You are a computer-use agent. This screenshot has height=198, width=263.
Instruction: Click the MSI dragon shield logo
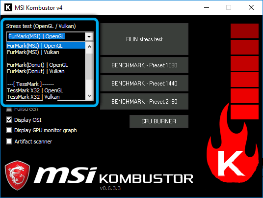coord(17,175)
